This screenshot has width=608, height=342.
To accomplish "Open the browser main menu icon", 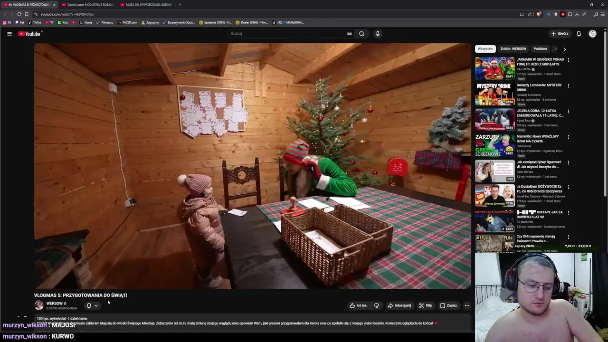I will [x=603, y=14].
